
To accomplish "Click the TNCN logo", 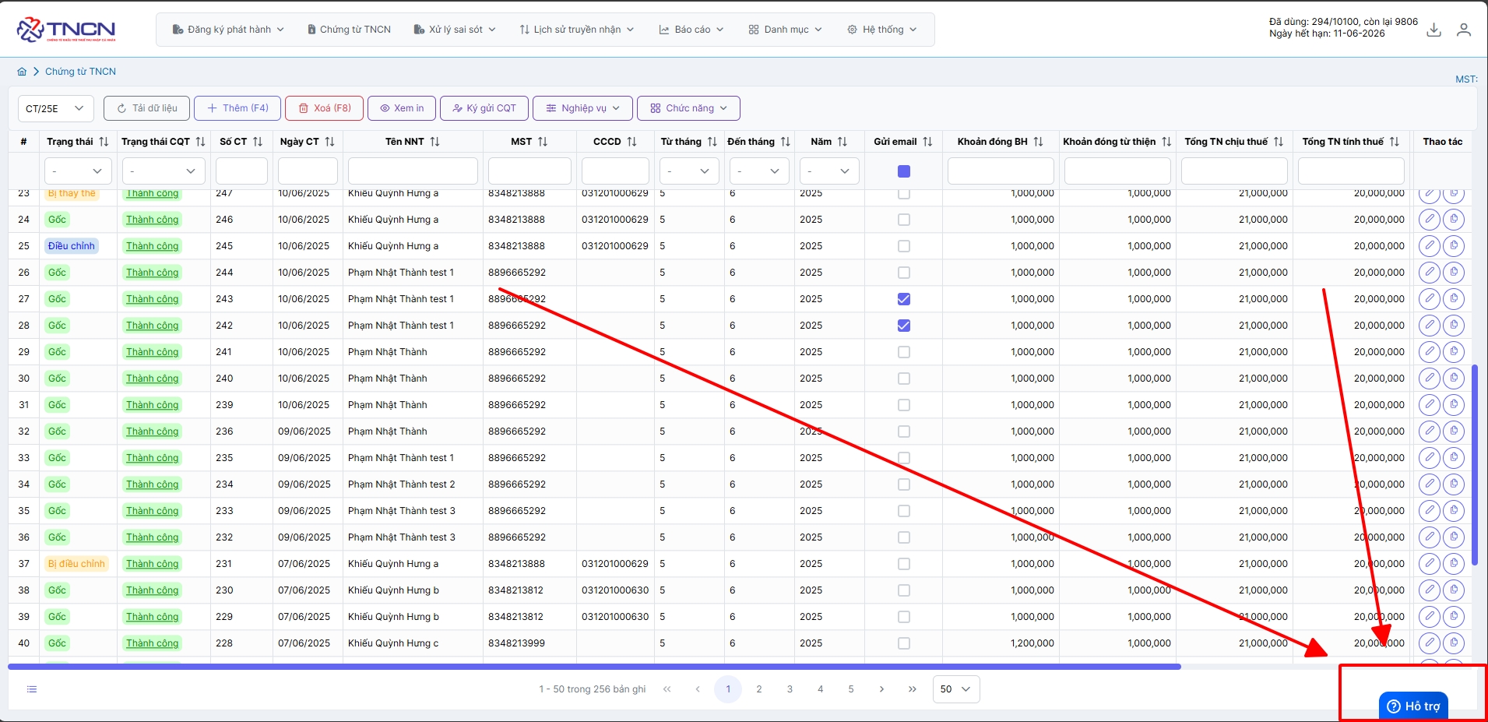I will pyautogui.click(x=66, y=30).
